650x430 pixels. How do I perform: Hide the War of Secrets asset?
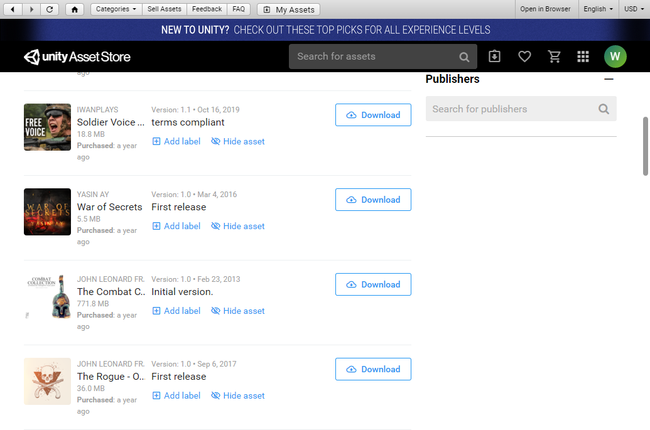coord(238,226)
